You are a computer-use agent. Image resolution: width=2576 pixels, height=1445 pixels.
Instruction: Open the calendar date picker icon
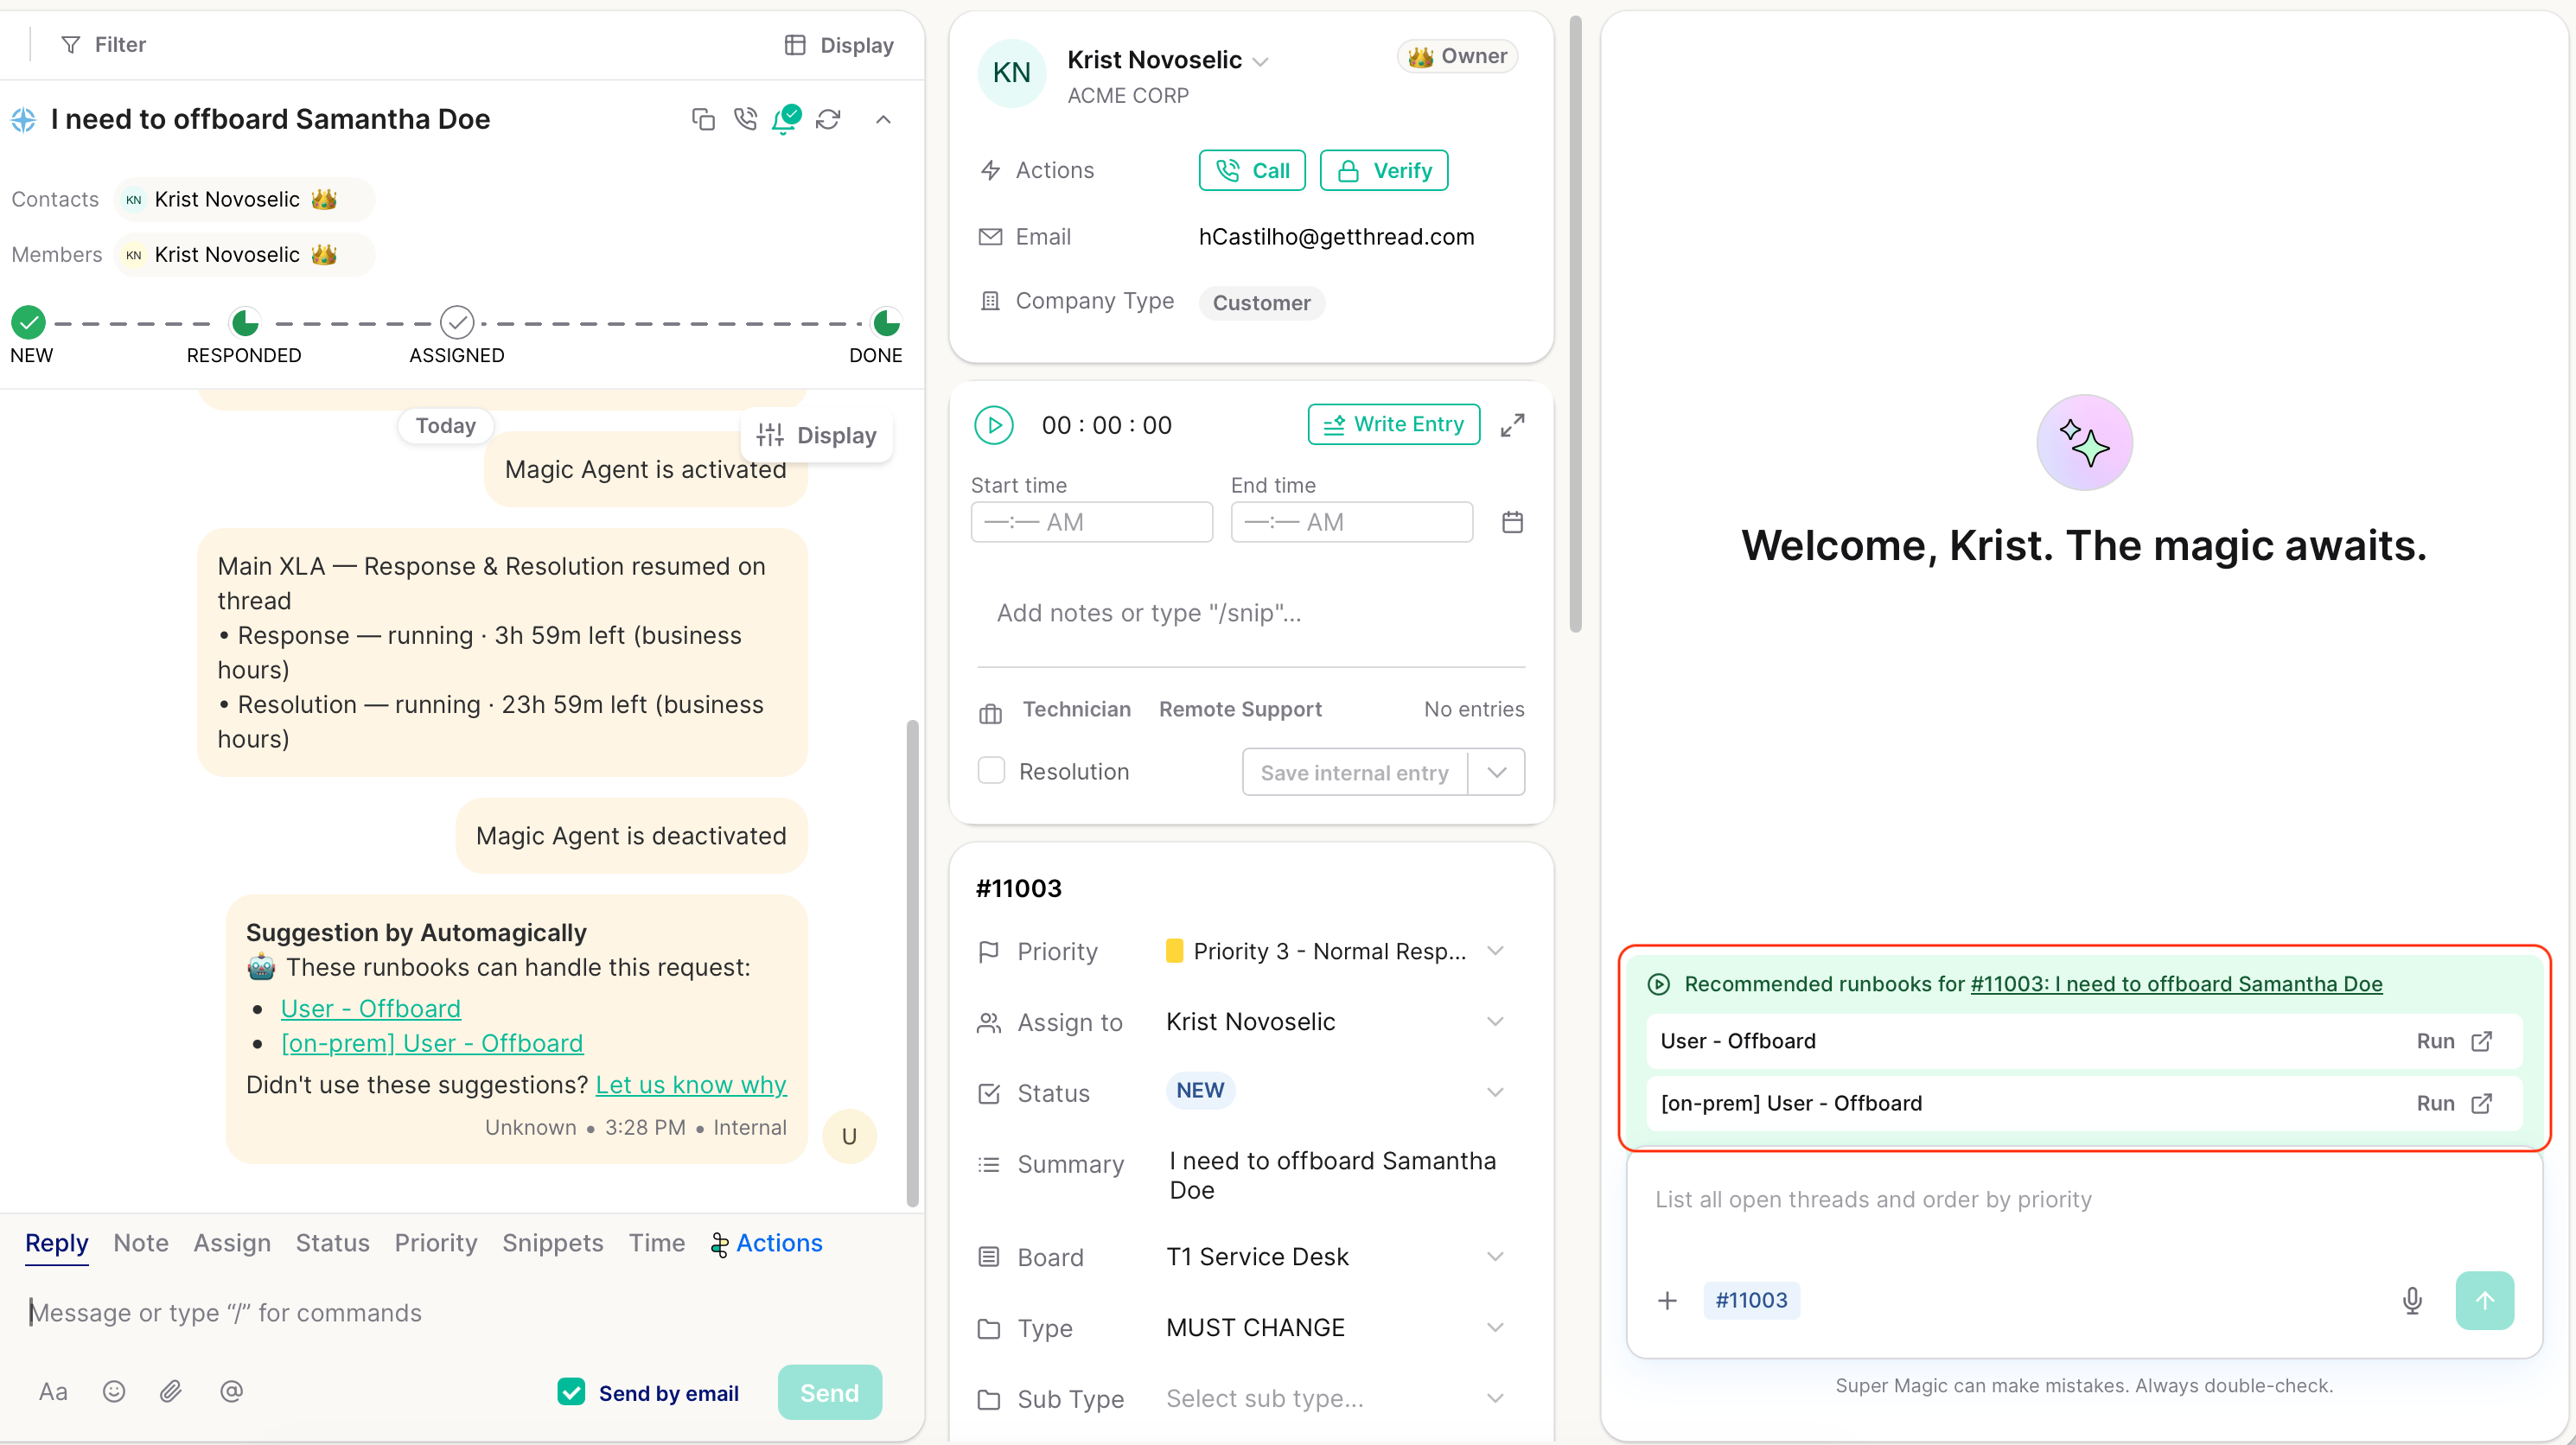tap(1512, 522)
